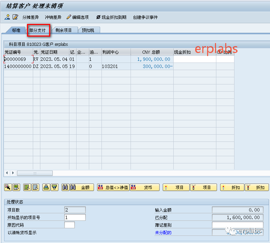
Task: Click 现金折扣到期 toolbar button
Action: pos(111,17)
